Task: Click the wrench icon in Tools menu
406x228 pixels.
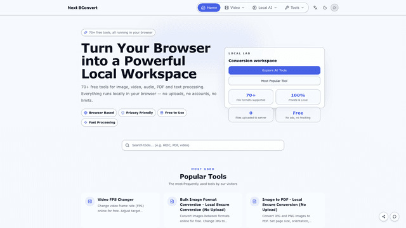Action: tap(287, 8)
